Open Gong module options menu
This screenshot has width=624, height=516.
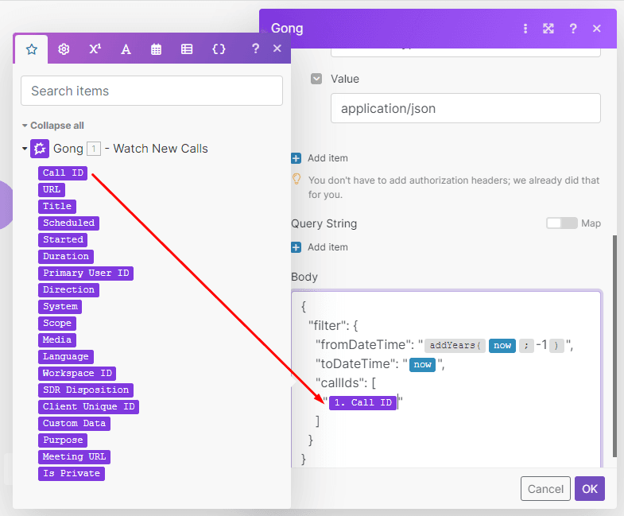525,29
